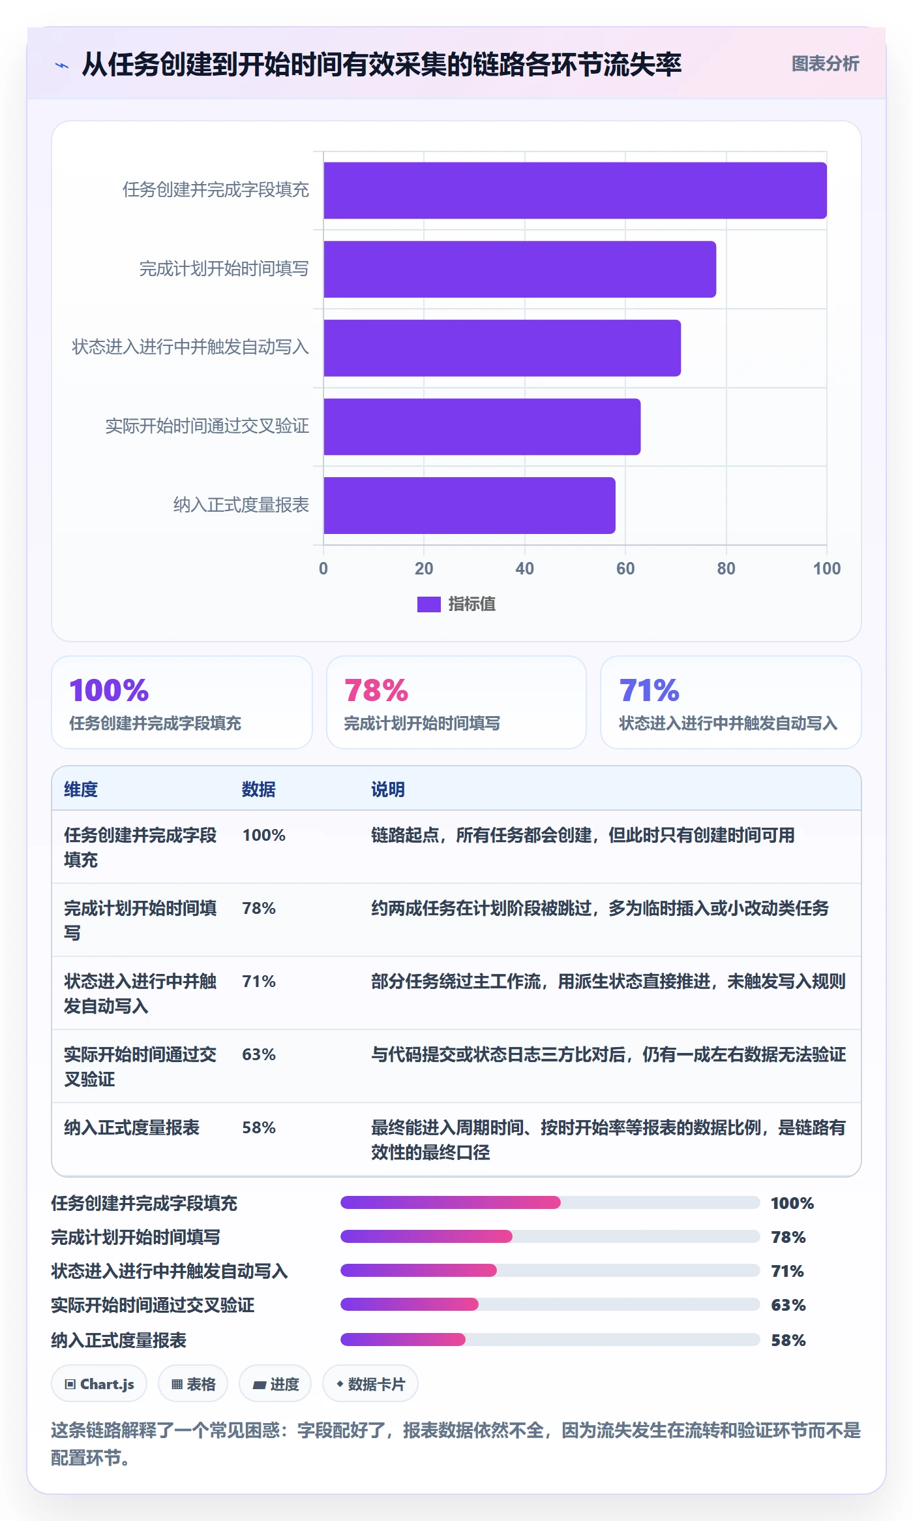The height and width of the screenshot is (1521, 913).
Task: Click the 78% progress bar
Action: pos(550,1236)
